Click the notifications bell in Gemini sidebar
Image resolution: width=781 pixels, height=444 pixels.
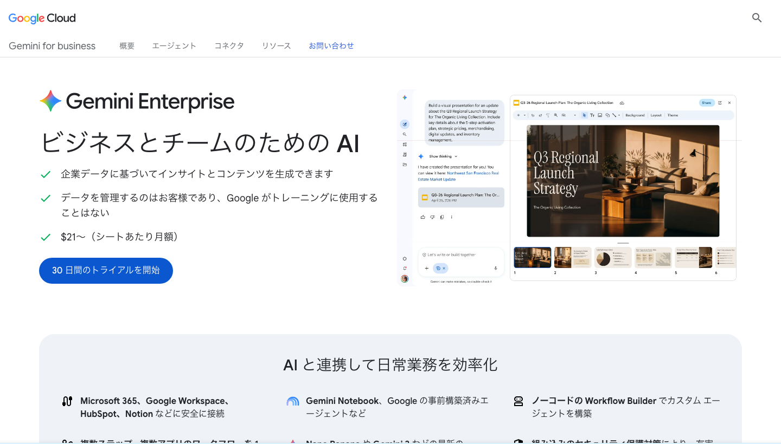[x=405, y=268]
